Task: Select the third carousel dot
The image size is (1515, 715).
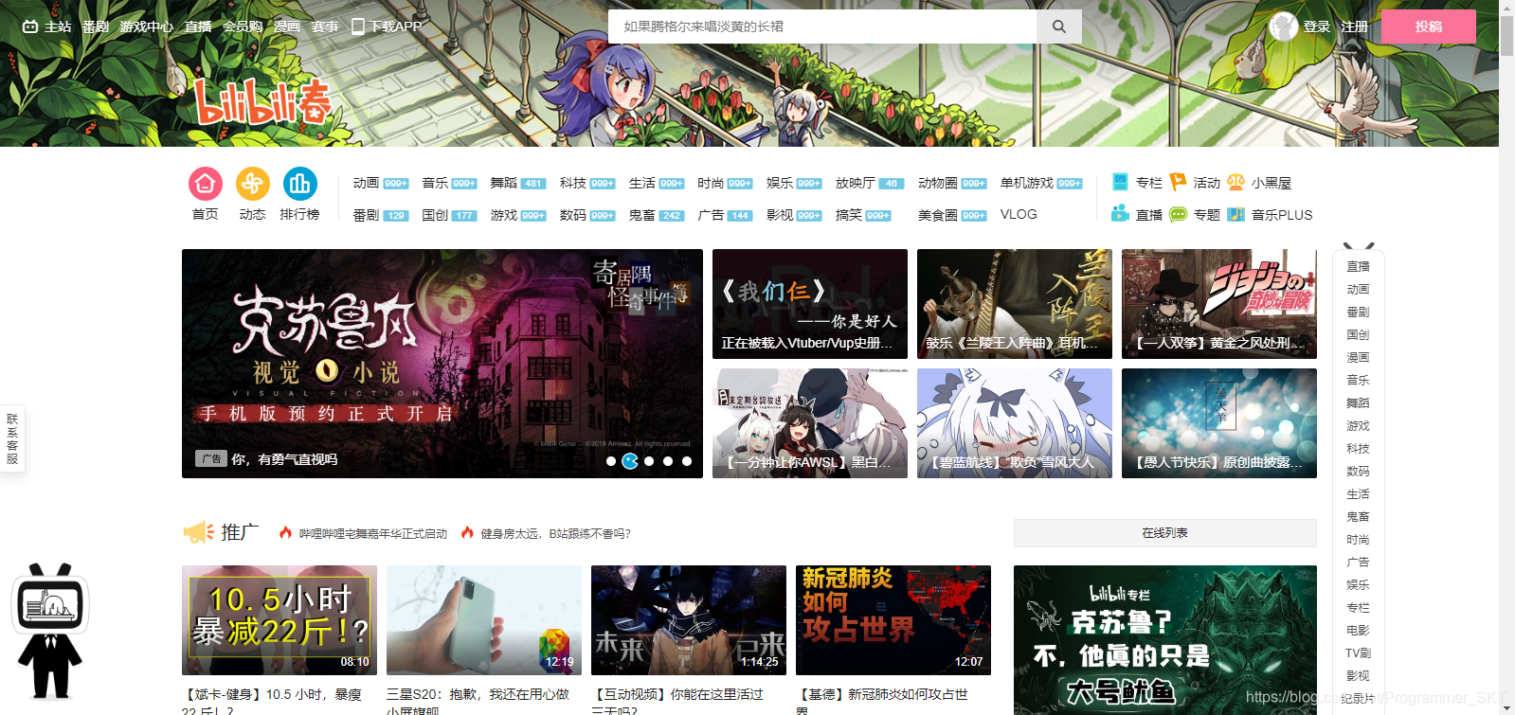Action: click(649, 461)
